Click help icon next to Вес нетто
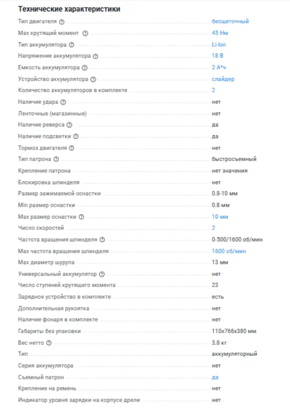This screenshot has height=418, width=290. click(48, 343)
